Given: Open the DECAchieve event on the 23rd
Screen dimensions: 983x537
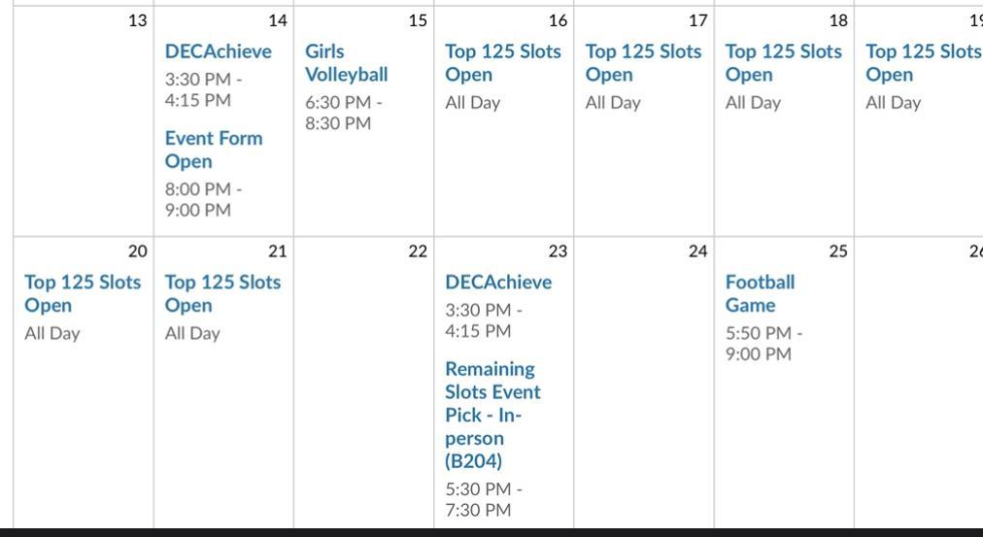Looking at the screenshot, I should point(497,283).
